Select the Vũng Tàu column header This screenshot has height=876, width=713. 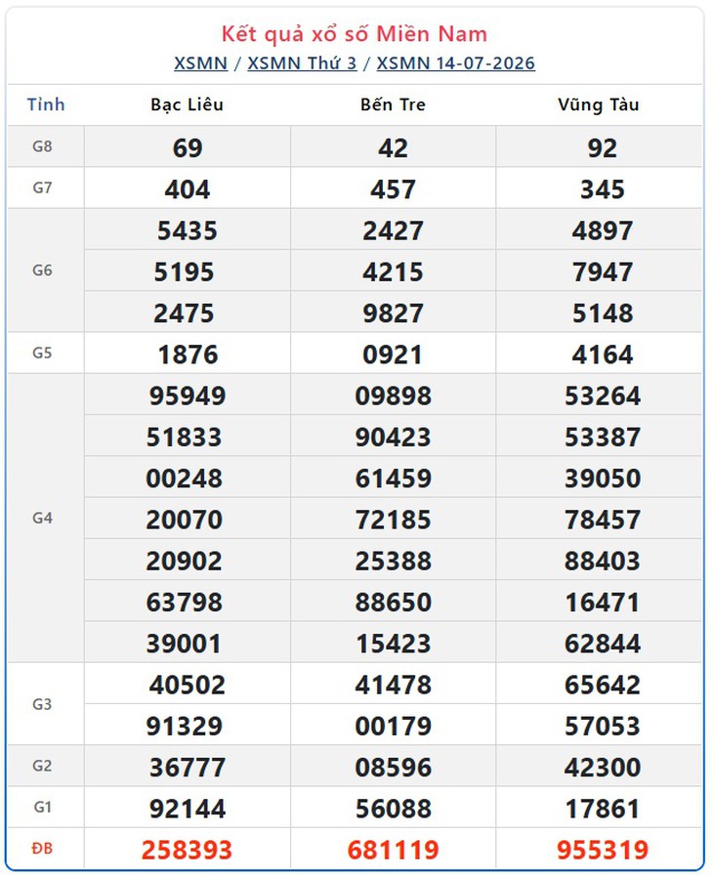point(599,104)
